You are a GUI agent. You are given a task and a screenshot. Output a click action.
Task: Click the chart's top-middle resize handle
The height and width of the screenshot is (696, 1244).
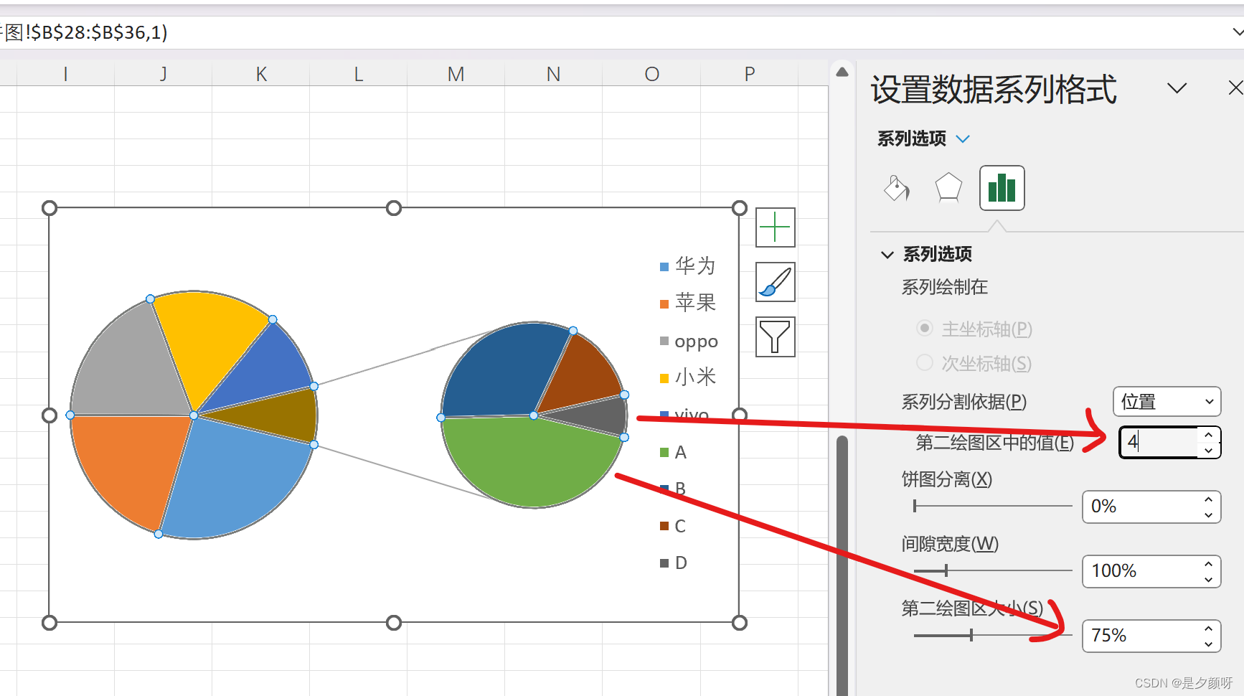pyautogui.click(x=394, y=208)
